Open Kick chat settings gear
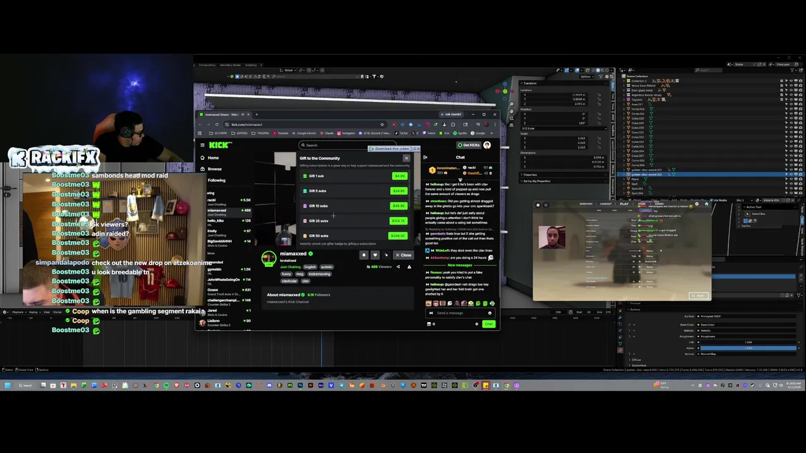This screenshot has width=806, height=453. [477, 324]
